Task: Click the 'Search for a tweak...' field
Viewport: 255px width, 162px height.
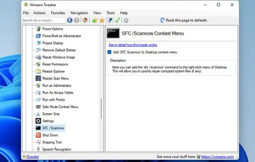Action: click(44, 20)
